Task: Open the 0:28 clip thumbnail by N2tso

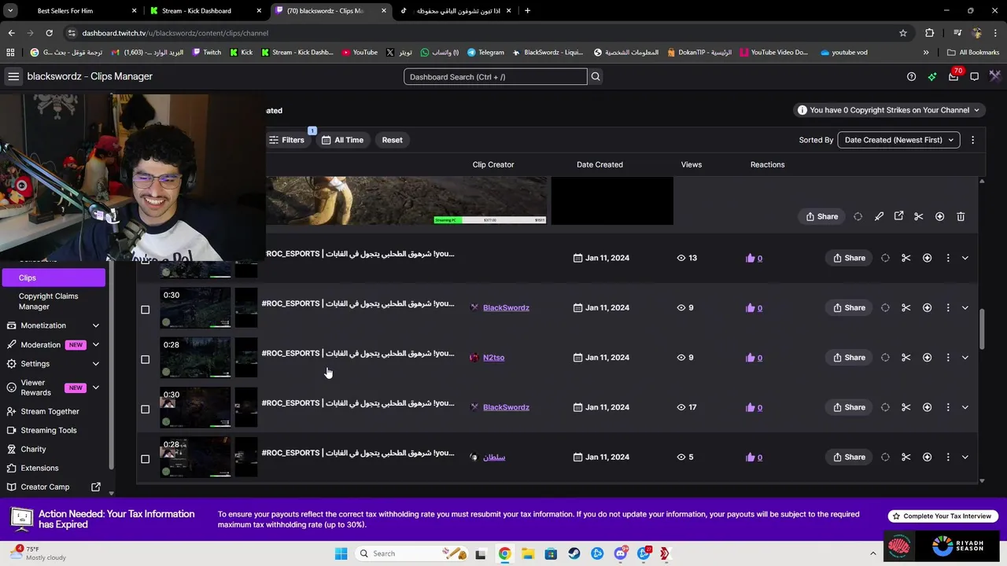Action: coord(196,358)
